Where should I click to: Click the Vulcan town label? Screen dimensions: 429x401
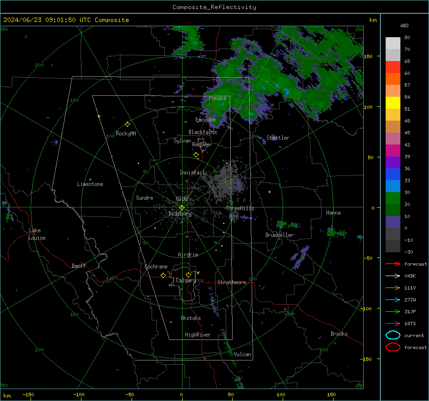tap(242, 354)
